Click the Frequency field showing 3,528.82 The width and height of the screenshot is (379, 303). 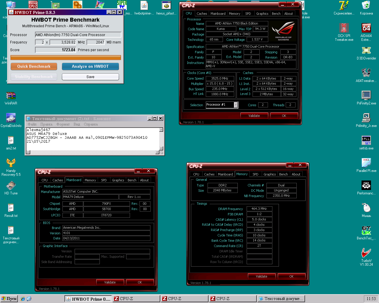(x=63, y=42)
